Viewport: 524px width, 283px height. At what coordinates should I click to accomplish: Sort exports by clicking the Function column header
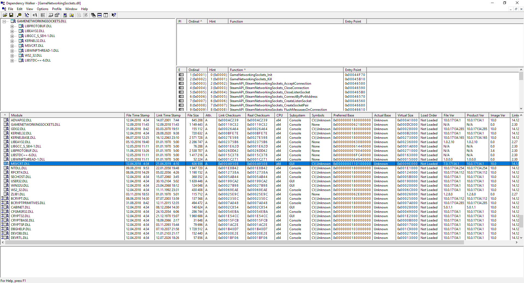(x=237, y=70)
